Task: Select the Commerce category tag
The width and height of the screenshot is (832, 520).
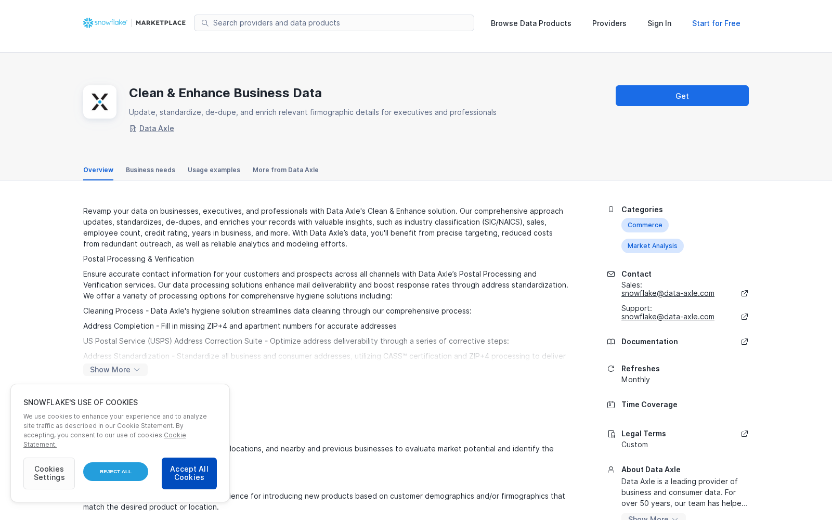Action: click(x=645, y=225)
